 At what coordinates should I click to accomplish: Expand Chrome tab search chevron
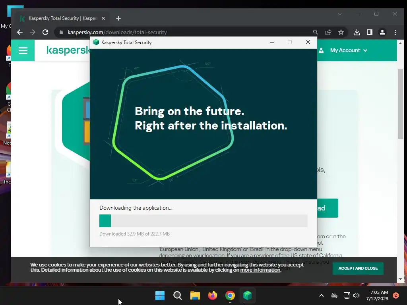pos(340,14)
